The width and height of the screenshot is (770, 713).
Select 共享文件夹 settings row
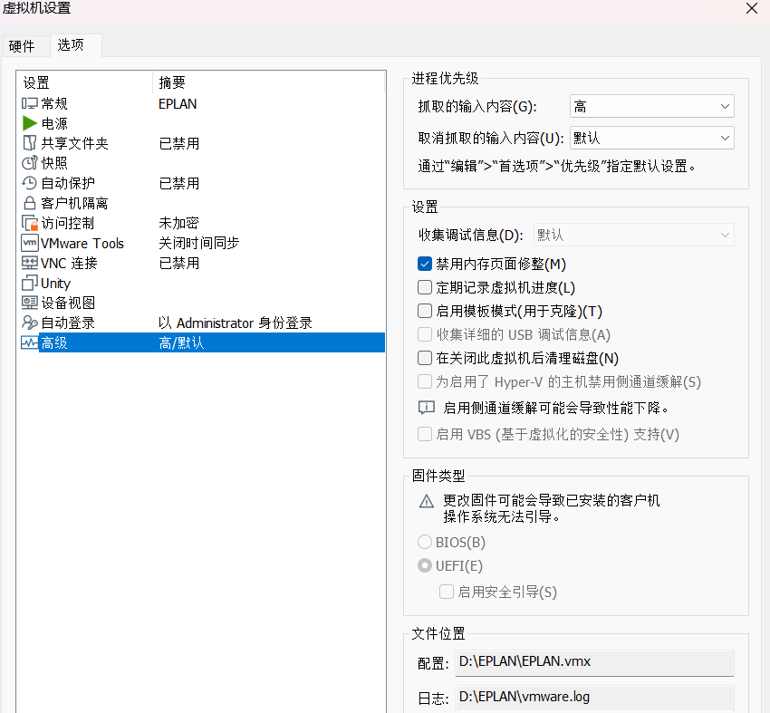[x=201, y=143]
